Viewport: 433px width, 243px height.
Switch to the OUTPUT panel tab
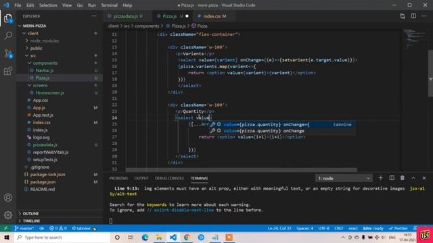click(x=141, y=178)
